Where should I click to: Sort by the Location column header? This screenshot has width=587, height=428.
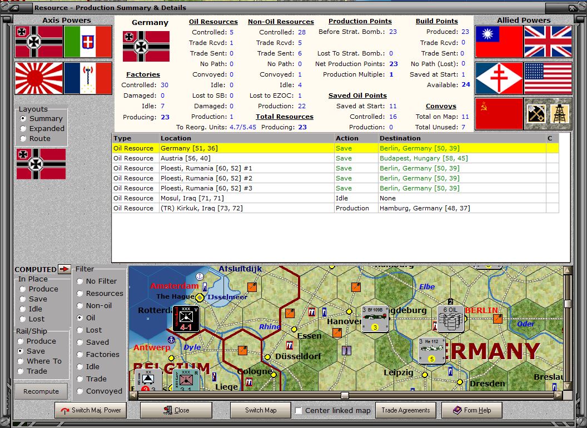(x=247, y=138)
